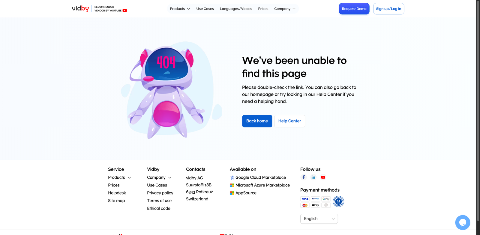Click the vidby logo in header

pos(80,8)
